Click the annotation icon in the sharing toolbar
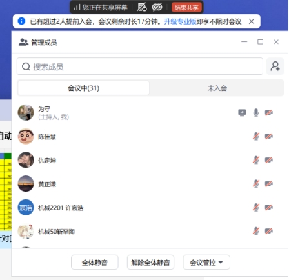This screenshot has width=289, height=280. click(x=142, y=7)
